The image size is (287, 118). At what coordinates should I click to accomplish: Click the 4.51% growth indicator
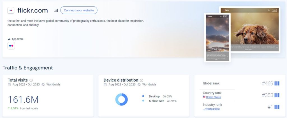[x=13, y=108]
